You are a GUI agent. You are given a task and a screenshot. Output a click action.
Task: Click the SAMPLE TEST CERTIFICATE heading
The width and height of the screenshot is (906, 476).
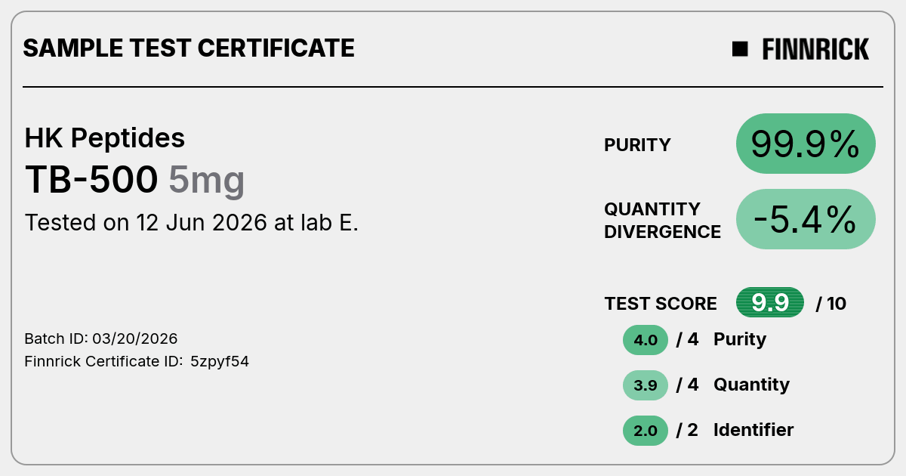(x=189, y=48)
